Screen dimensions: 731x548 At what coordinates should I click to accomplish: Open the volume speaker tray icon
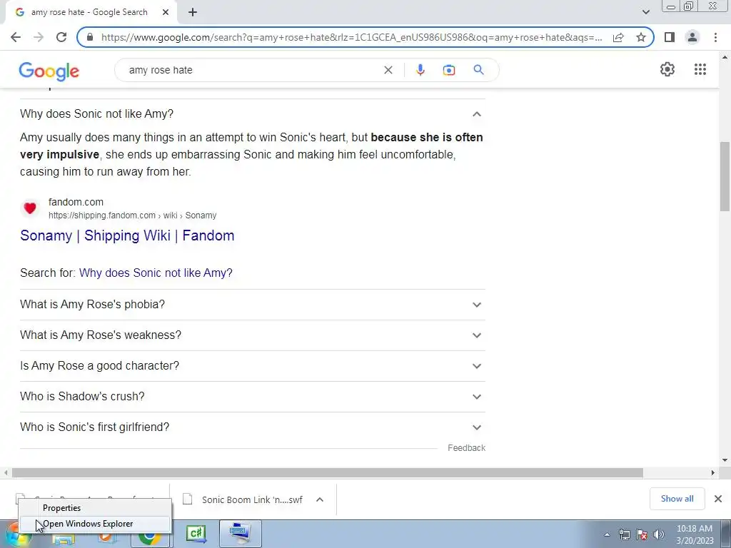[659, 534]
